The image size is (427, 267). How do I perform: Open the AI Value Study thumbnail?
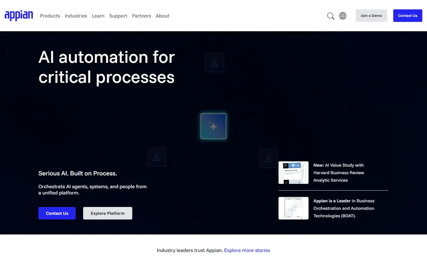(x=293, y=173)
